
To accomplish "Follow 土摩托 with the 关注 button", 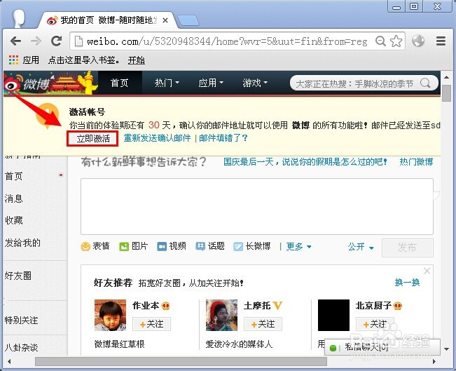I will coord(263,324).
